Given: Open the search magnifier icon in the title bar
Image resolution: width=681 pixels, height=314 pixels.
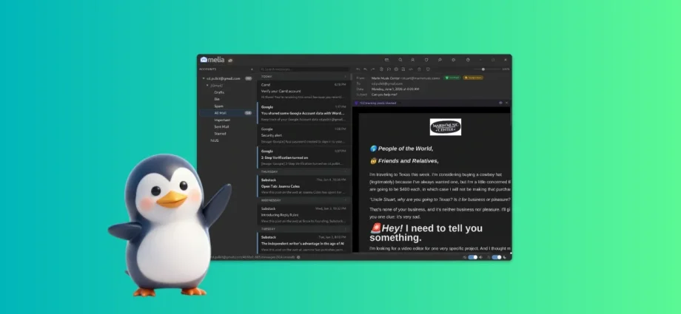Looking at the screenshot, I should 400,60.
